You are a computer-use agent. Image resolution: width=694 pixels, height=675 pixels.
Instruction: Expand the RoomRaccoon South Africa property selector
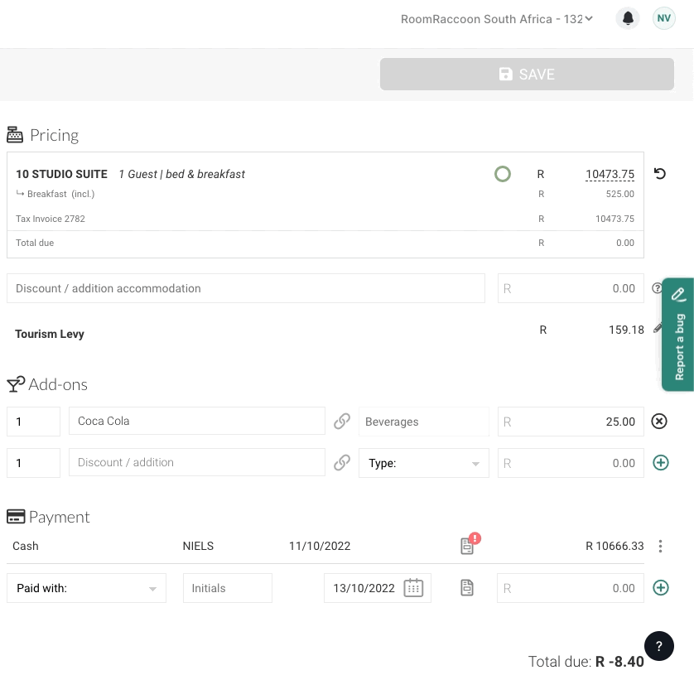(x=497, y=19)
